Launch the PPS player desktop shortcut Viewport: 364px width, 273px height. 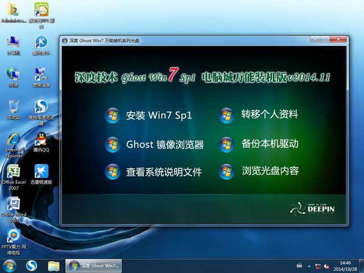tap(42, 15)
